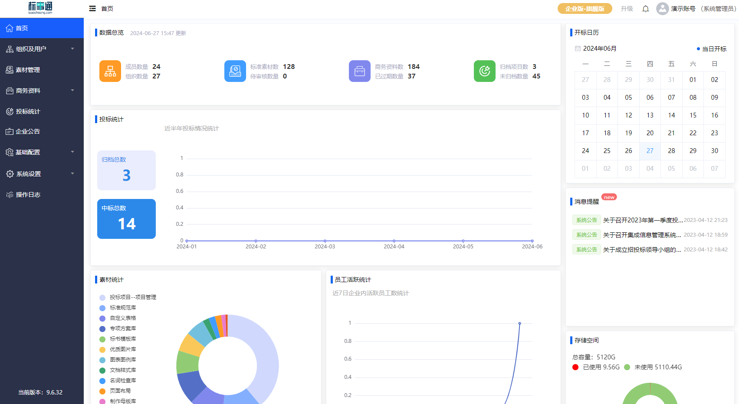Expand the 商务资料 submenu arrow
Viewport: 739px width, 404px height.
coord(72,90)
